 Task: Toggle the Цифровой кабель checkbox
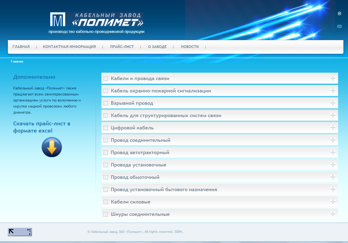coord(106,128)
